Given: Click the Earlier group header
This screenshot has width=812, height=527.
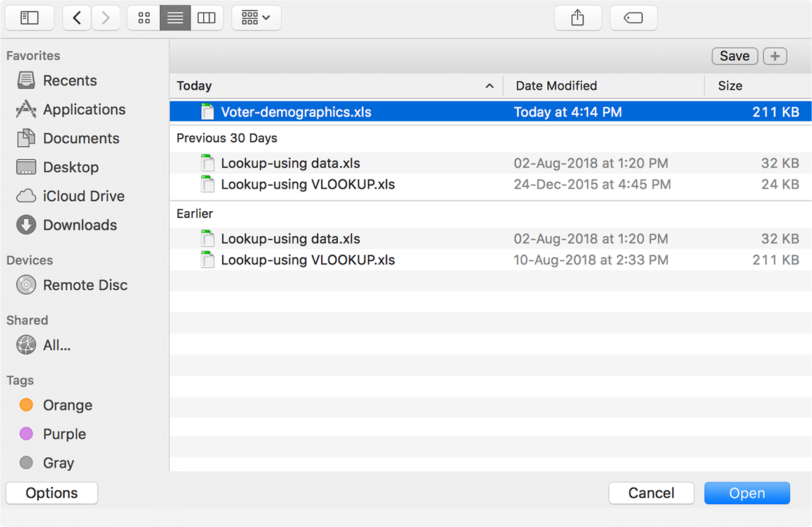Looking at the screenshot, I should point(195,214).
